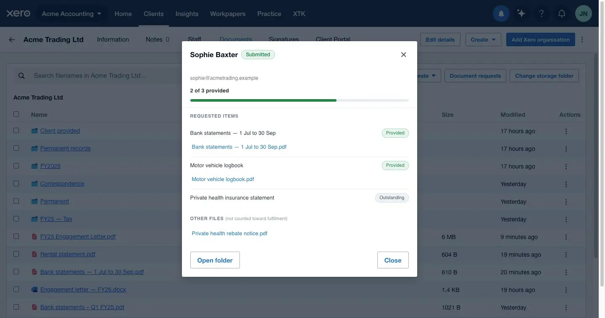Tick the checkbox for FY2026
The image size is (605, 318).
click(16, 166)
